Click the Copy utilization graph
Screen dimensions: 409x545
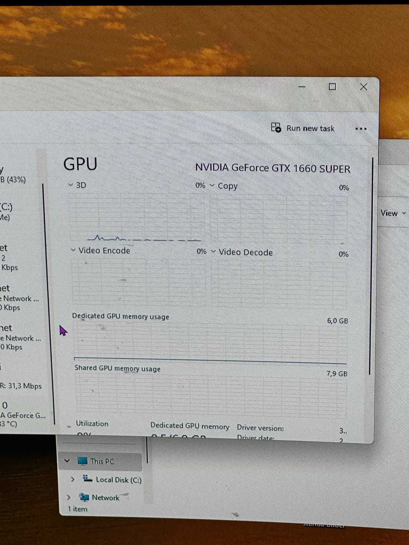(279, 219)
